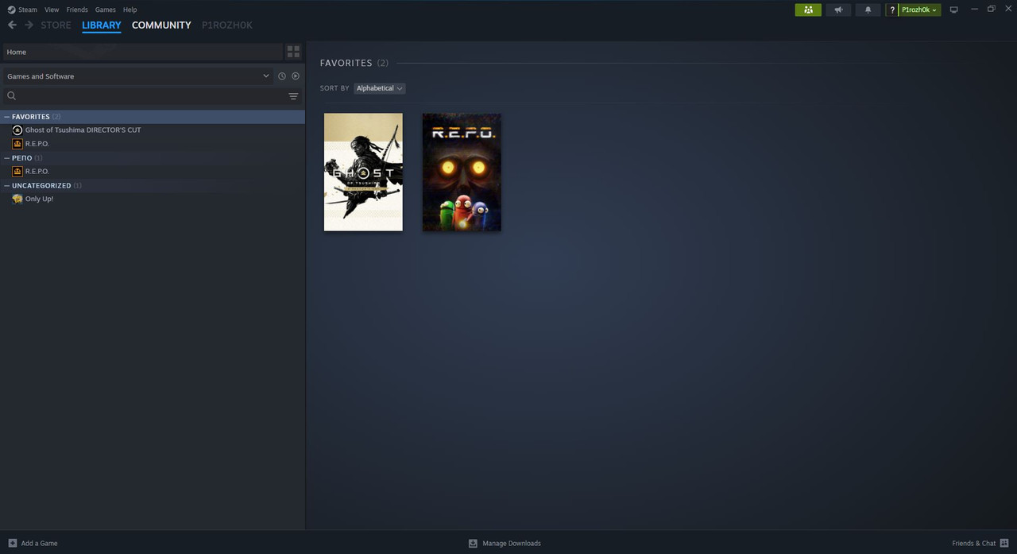The width and height of the screenshot is (1017, 554).
Task: Click the Only Up! game icon
Action: coord(17,199)
